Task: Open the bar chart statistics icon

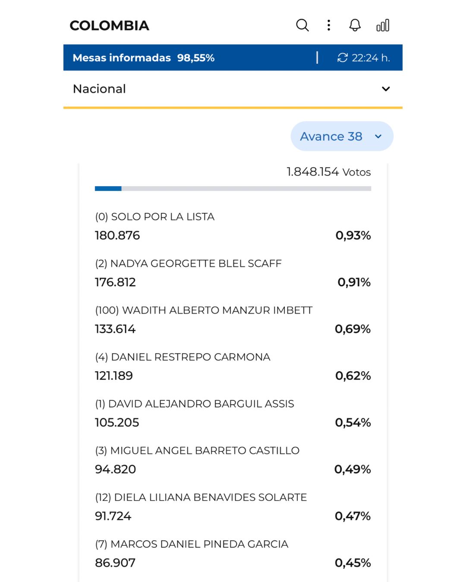Action: coord(383,25)
